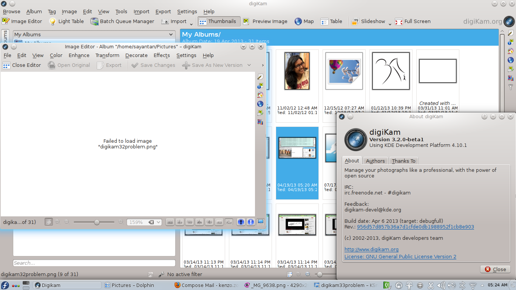Open the Enhance menu in Image Editor

click(79, 56)
